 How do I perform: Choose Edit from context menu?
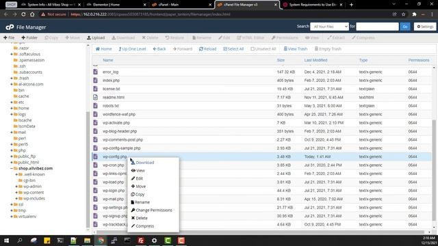[x=137, y=178]
